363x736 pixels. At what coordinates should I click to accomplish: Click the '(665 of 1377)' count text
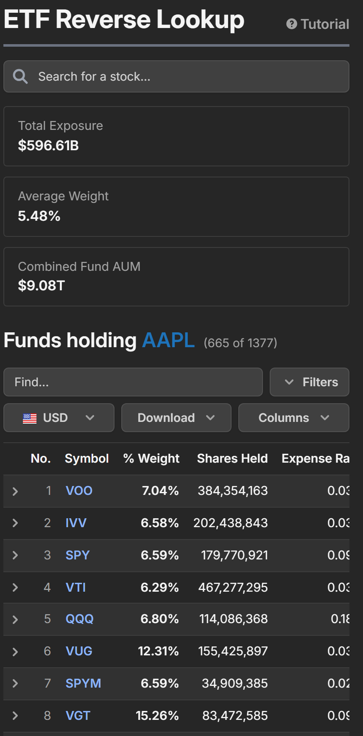240,343
